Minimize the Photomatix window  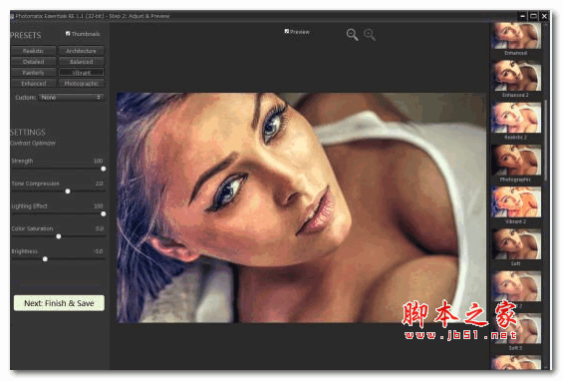click(523, 16)
